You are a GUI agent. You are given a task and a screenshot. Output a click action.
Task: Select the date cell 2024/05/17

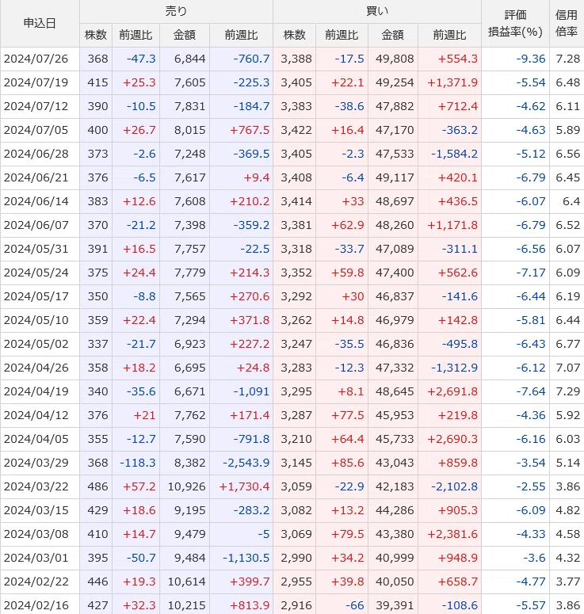(40, 297)
